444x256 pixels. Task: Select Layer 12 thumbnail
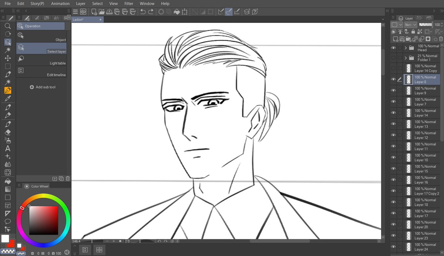pos(408,135)
